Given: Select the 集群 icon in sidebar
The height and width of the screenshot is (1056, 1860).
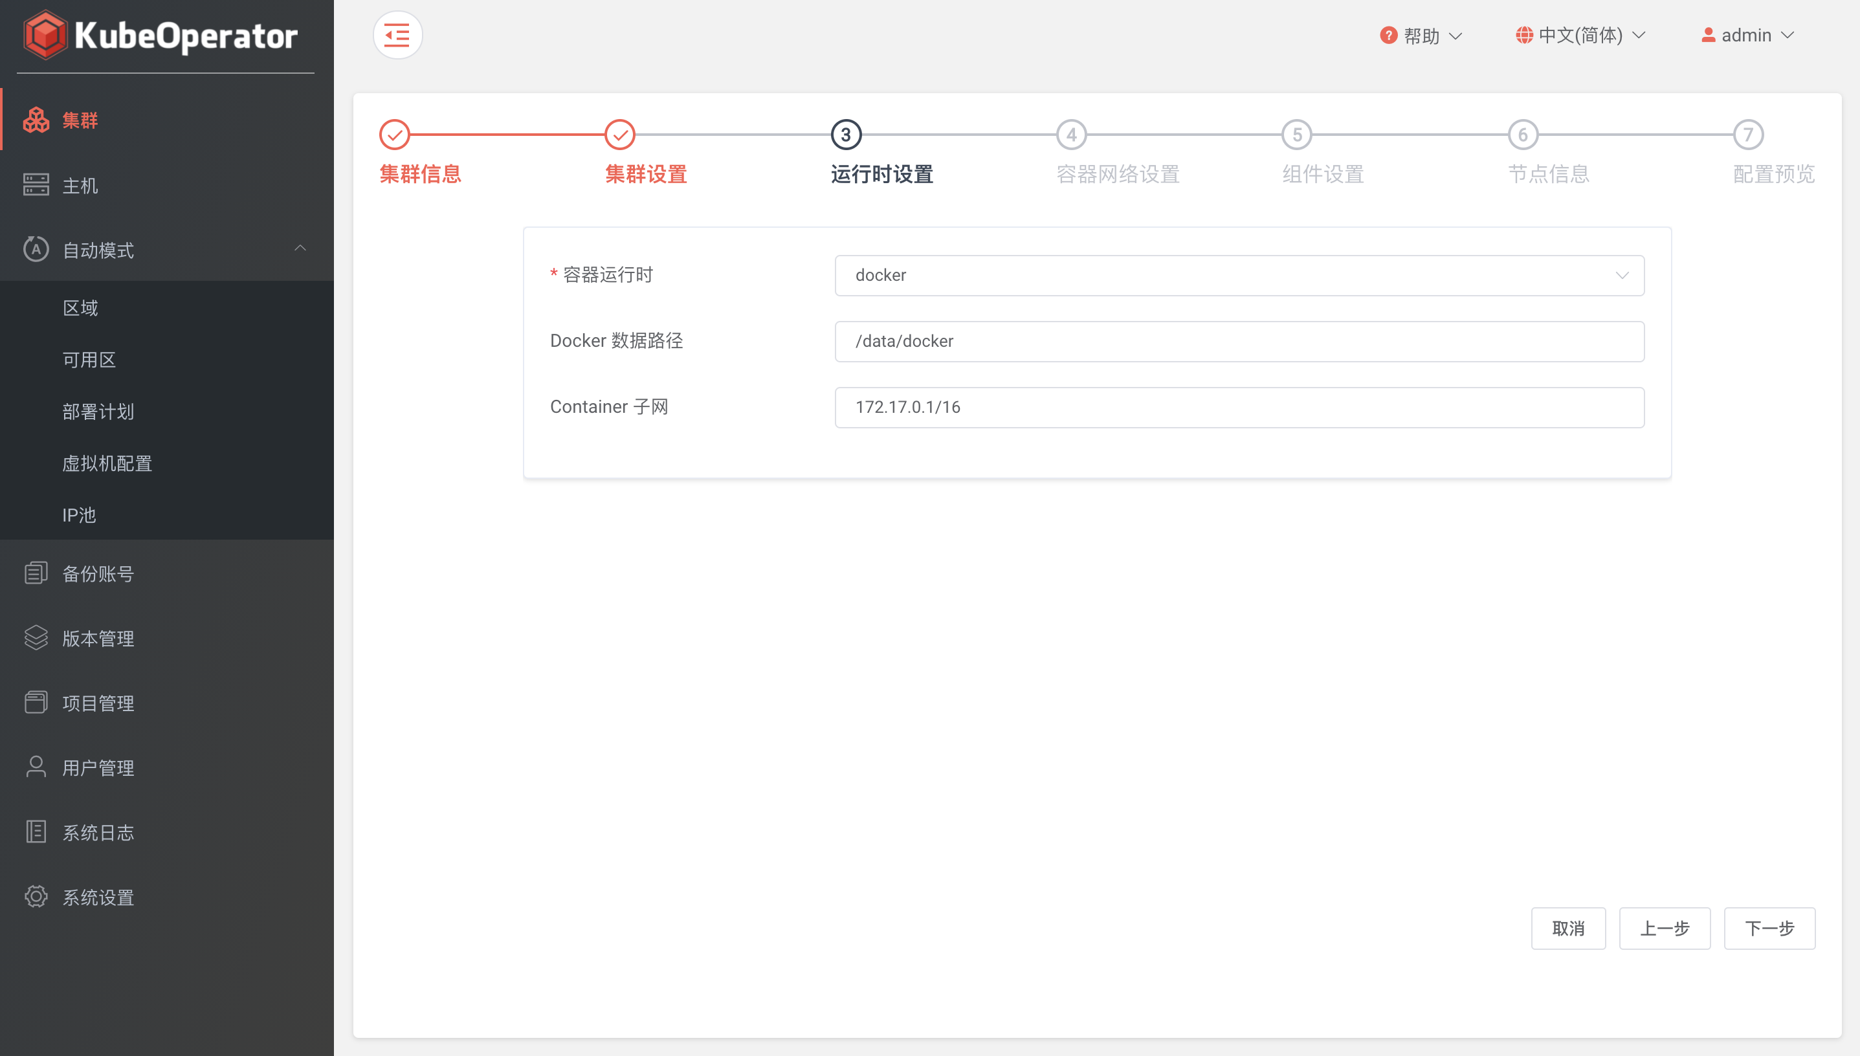Looking at the screenshot, I should pos(36,120).
